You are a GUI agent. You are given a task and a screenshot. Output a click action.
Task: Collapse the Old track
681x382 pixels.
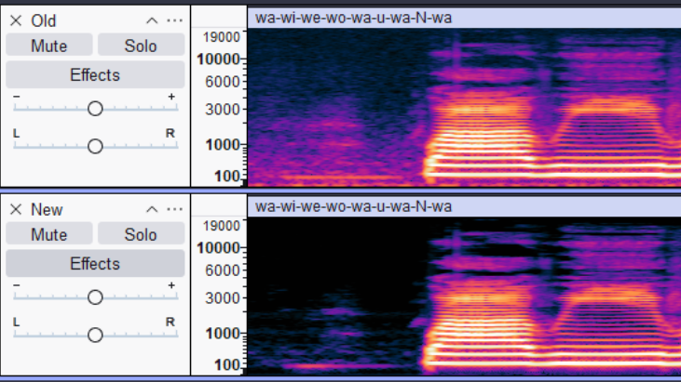[152, 20]
